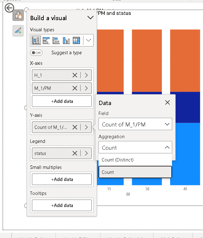Click Add data under Small multiples

[x=62, y=179]
